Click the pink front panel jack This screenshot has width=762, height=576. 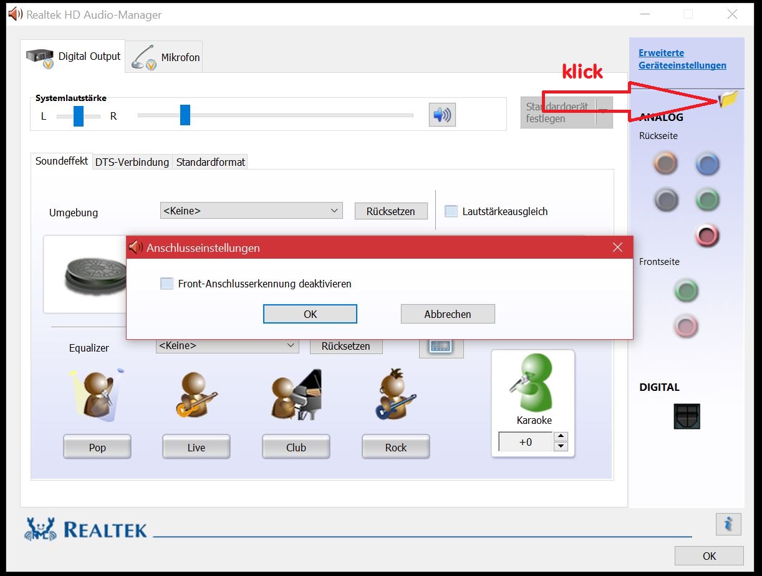pos(687,325)
